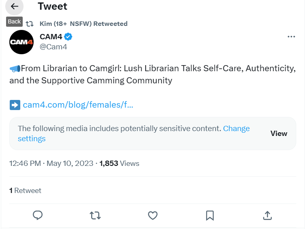Screen dimensions: 308x229
Task: Click the tweet timestamp 12:46 PM
Action: (x=25, y=163)
